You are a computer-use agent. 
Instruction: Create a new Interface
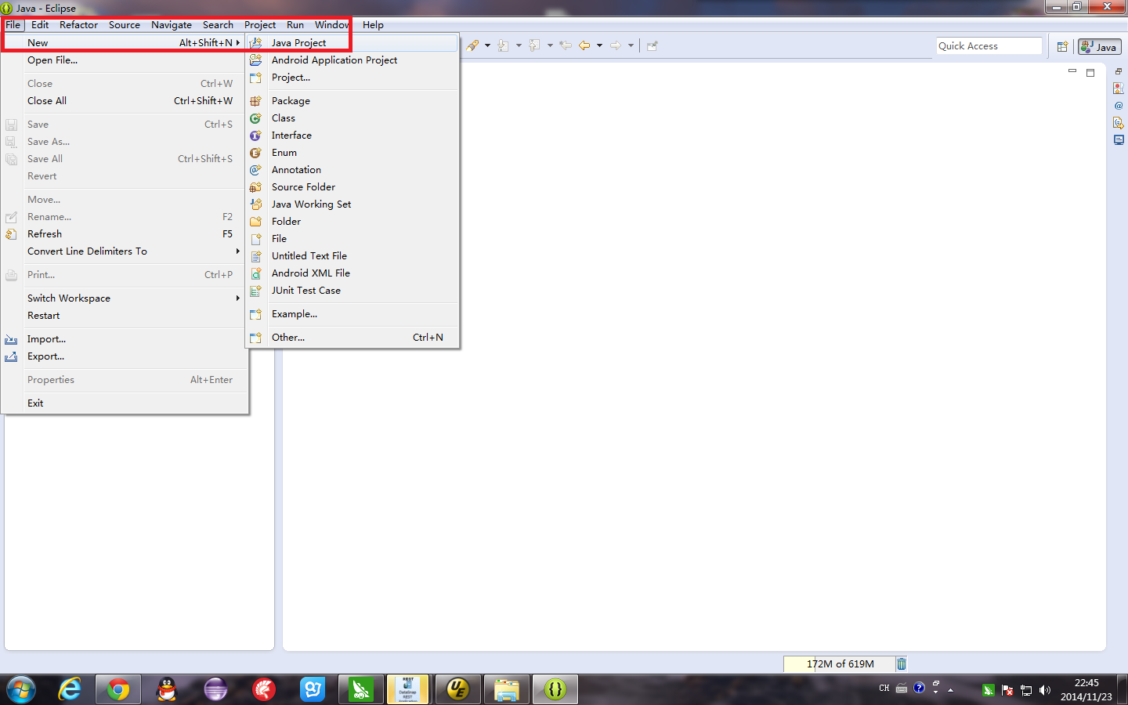[x=352, y=136]
